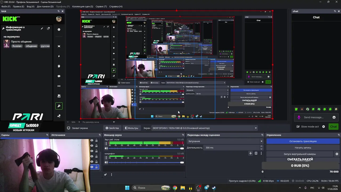This screenshot has width=341, height=192.
Task: Increase the Длительность duration stepper
Action: tap(261, 146)
